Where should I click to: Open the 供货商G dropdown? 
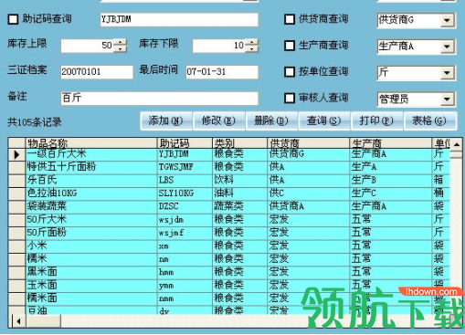(447, 20)
